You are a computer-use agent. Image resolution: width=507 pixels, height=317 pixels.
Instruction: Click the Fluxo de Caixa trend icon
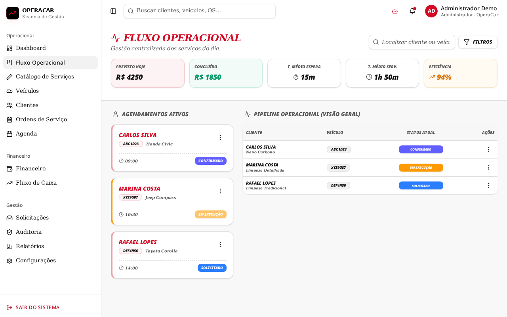pyautogui.click(x=10, y=183)
